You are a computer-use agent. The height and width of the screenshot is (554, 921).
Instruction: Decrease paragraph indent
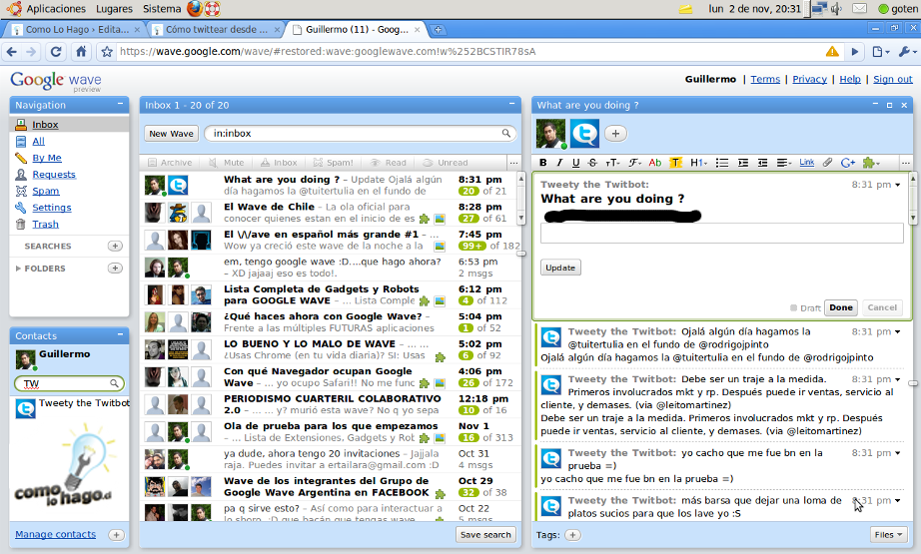click(x=762, y=163)
